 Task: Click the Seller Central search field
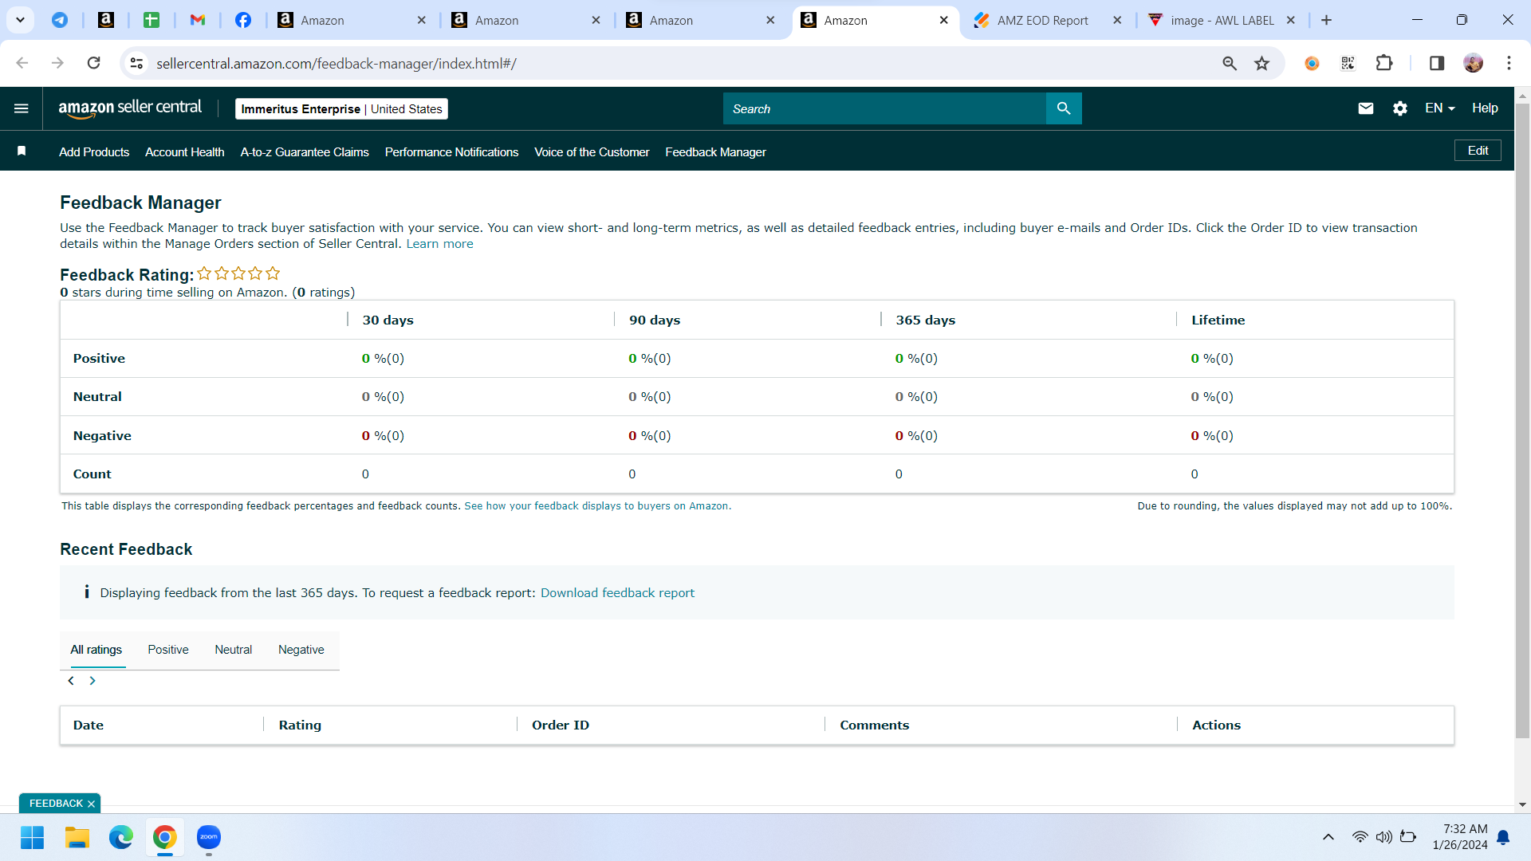point(884,108)
